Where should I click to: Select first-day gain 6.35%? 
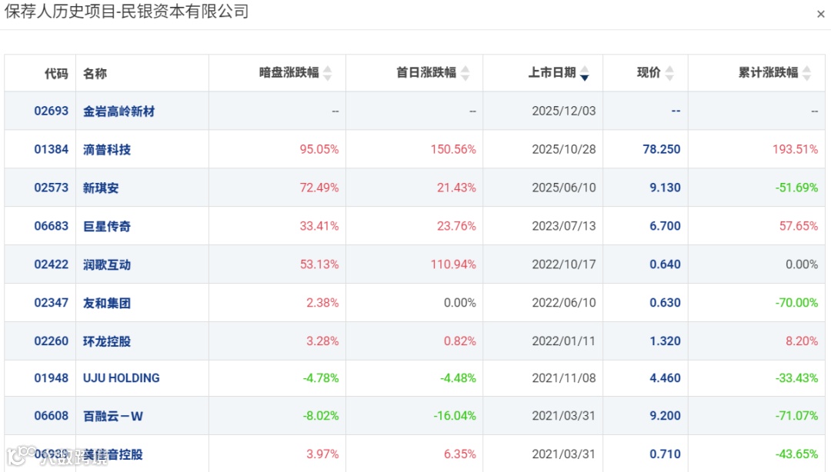(x=459, y=454)
